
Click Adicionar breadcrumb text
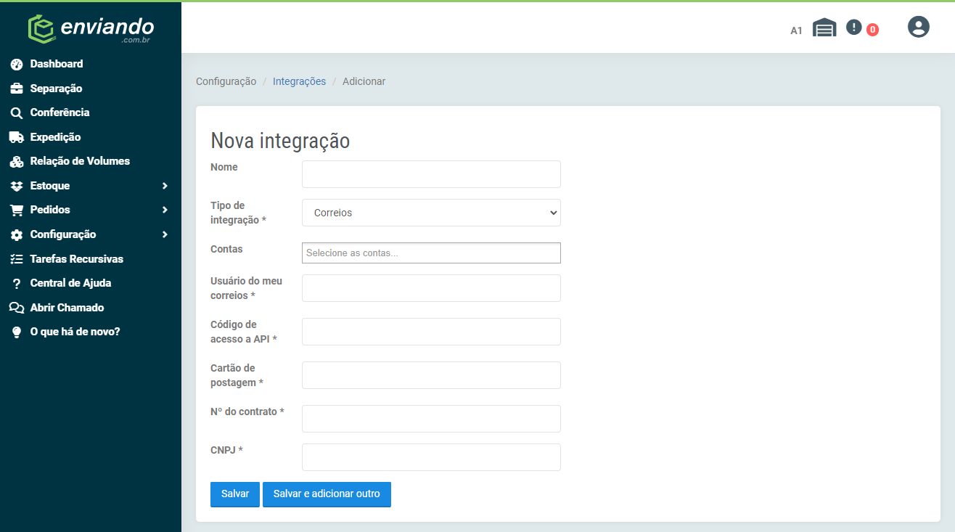click(364, 81)
